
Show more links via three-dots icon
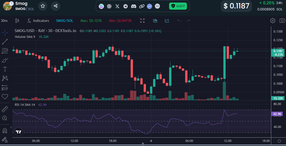click(157, 6)
